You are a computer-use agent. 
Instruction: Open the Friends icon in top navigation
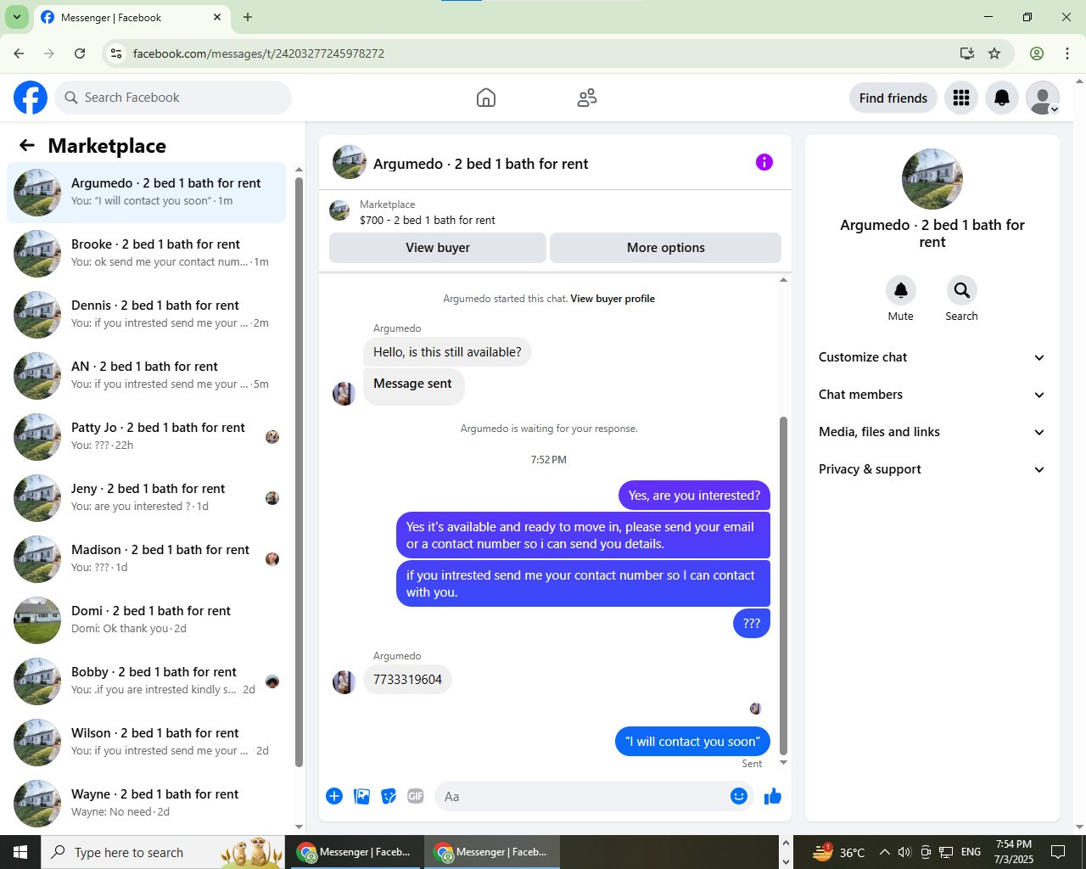pyautogui.click(x=587, y=98)
